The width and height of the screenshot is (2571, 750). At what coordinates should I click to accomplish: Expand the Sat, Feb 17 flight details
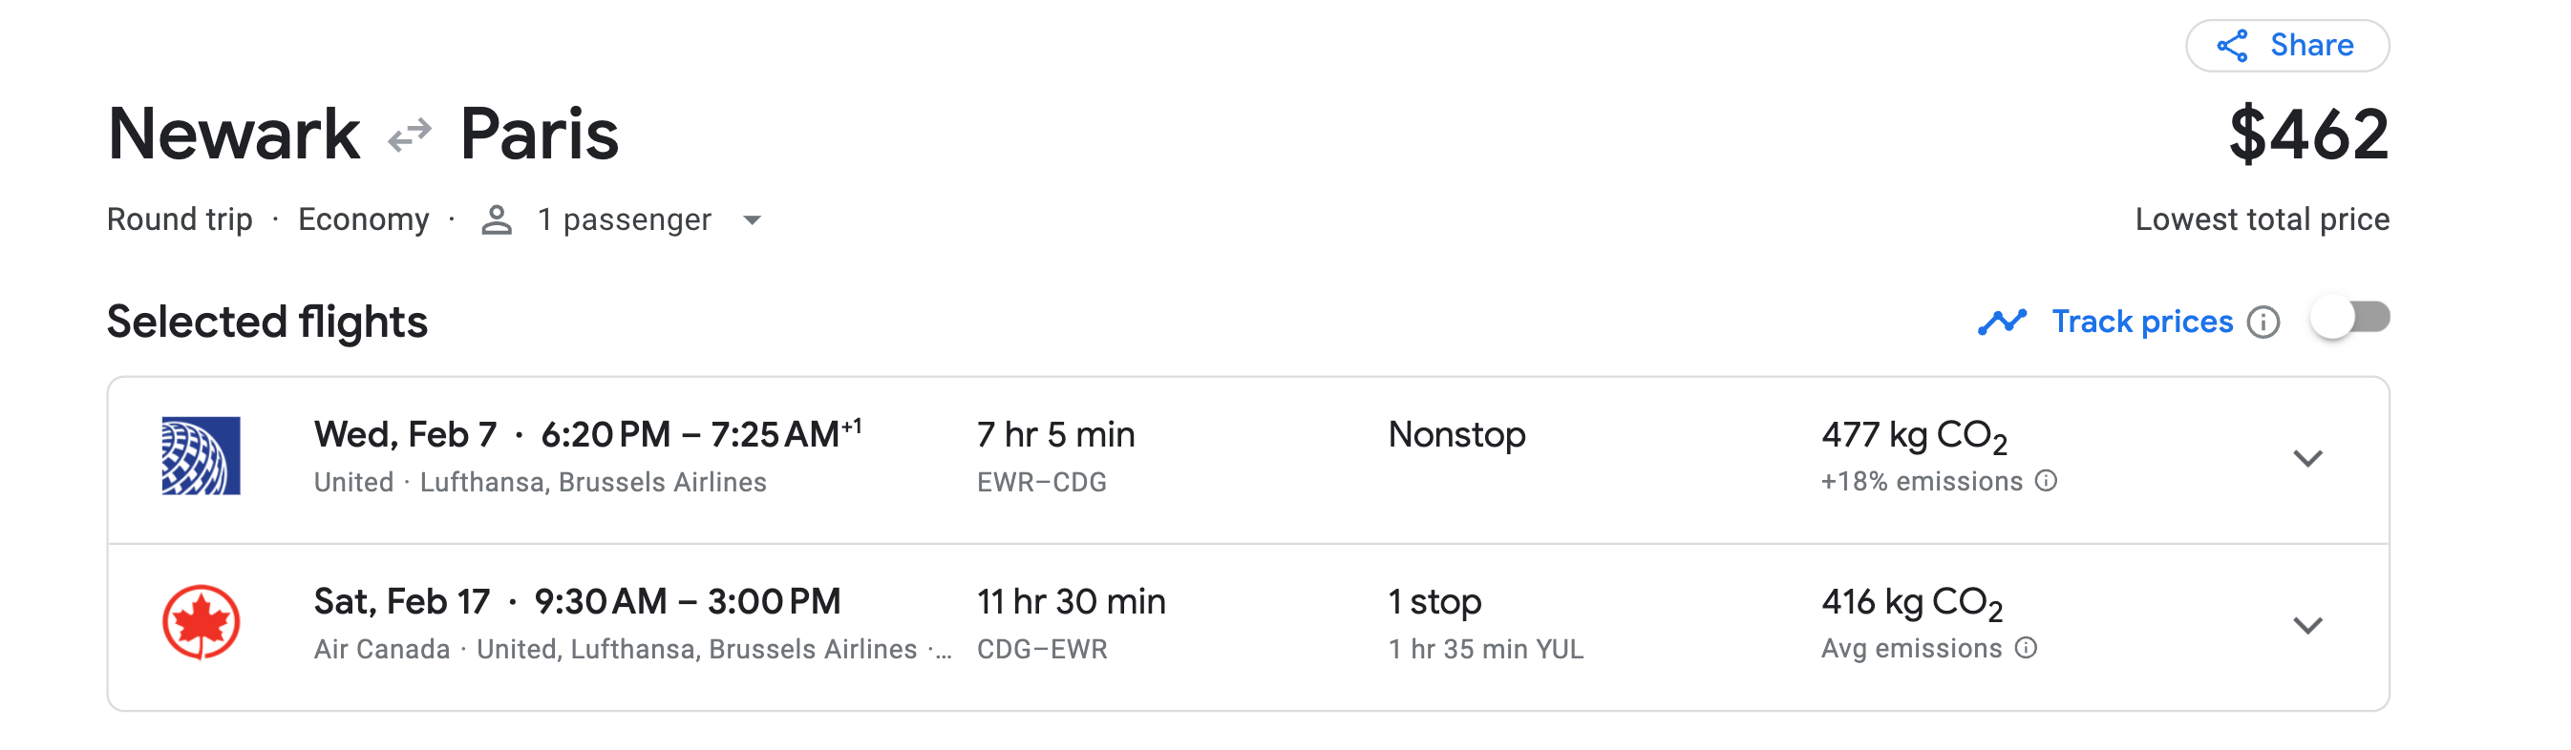(x=2307, y=625)
